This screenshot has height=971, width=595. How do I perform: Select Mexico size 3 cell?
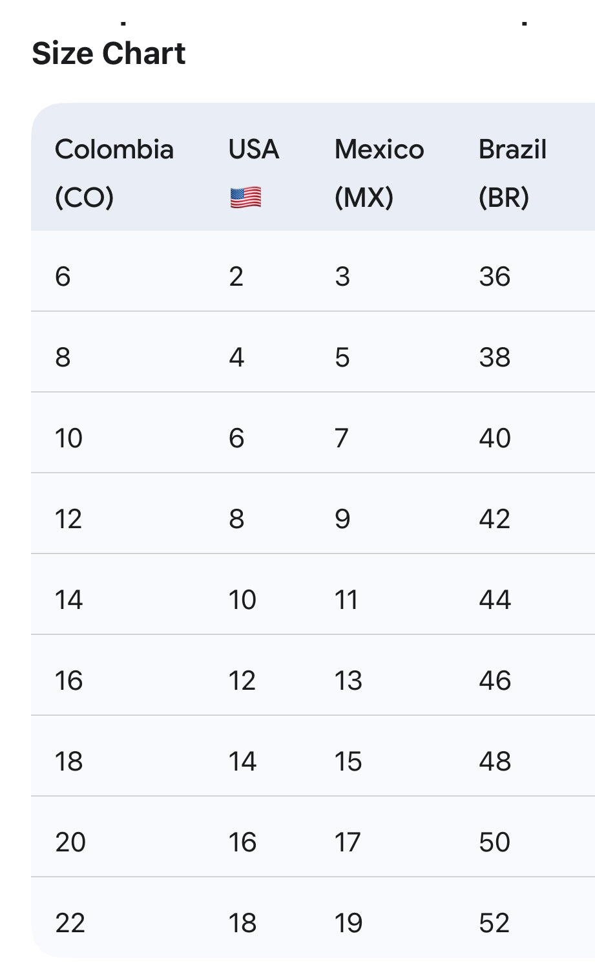[342, 277]
